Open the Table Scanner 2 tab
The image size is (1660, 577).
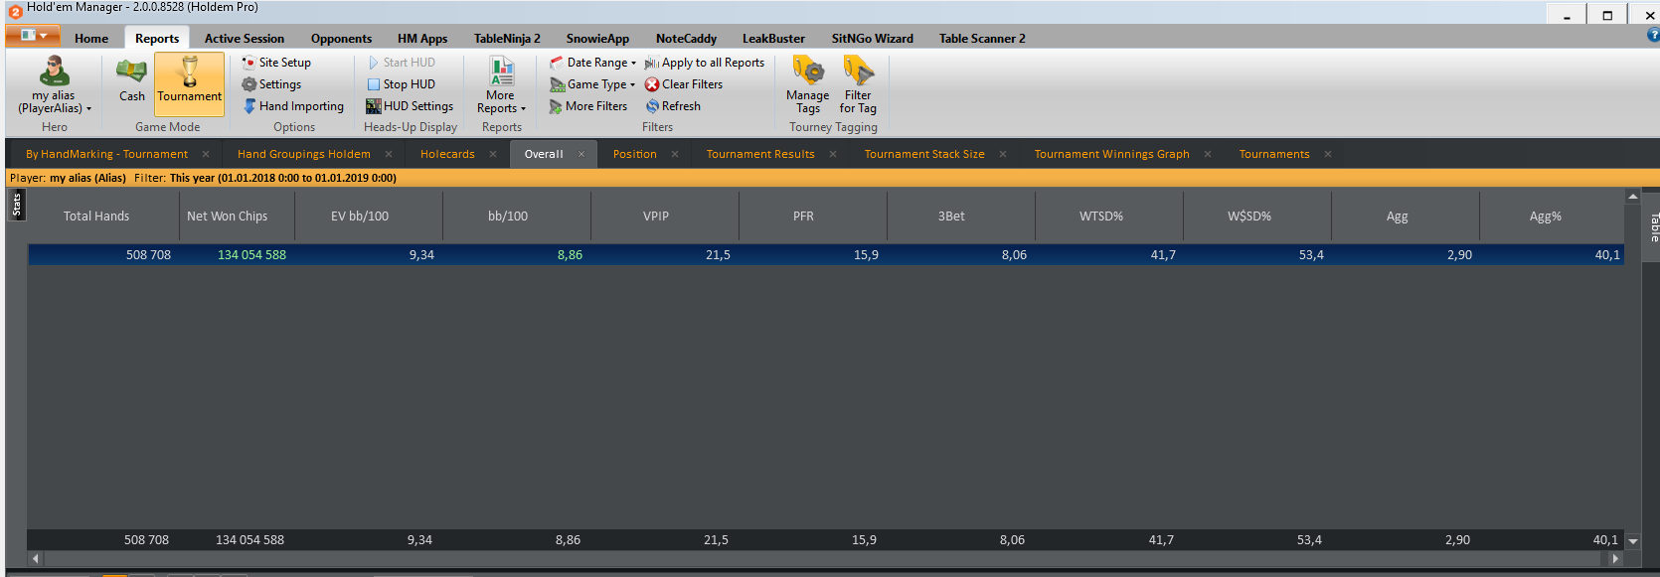tap(982, 39)
